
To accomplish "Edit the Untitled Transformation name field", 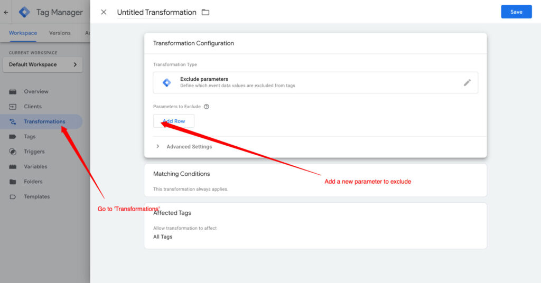I will click(x=156, y=13).
